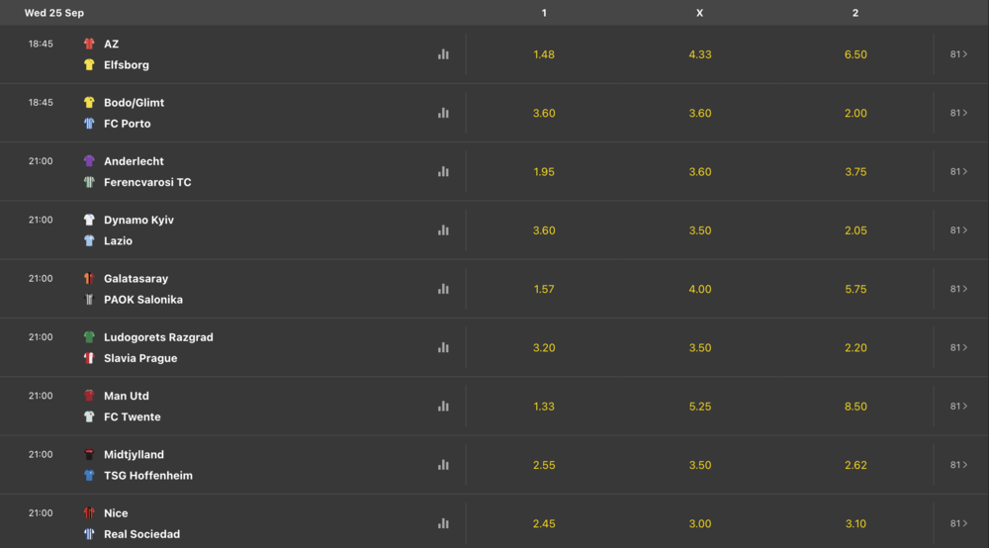The width and height of the screenshot is (989, 548).
Task: Open stats icon for AZ vs Elfsborg
Action: [443, 54]
